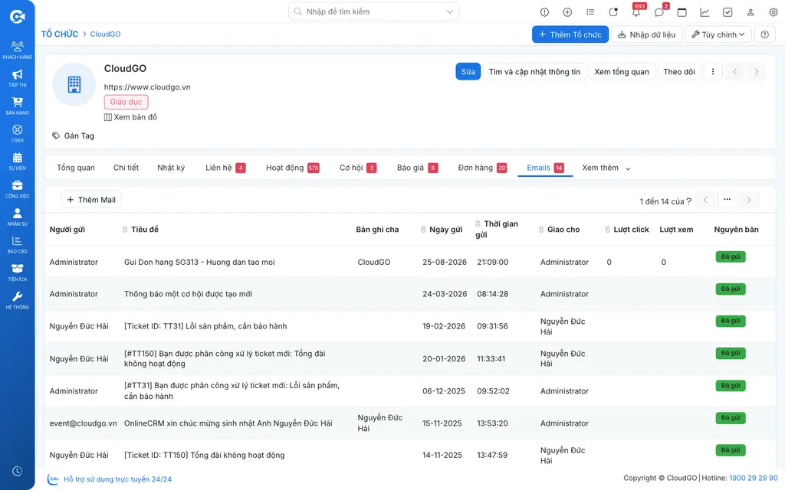The image size is (785, 490).
Task: Select the Emails tab
Action: click(545, 168)
